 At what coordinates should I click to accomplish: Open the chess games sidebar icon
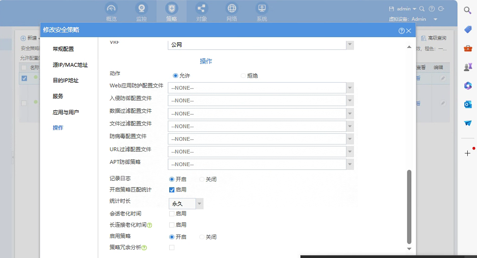[x=468, y=67]
